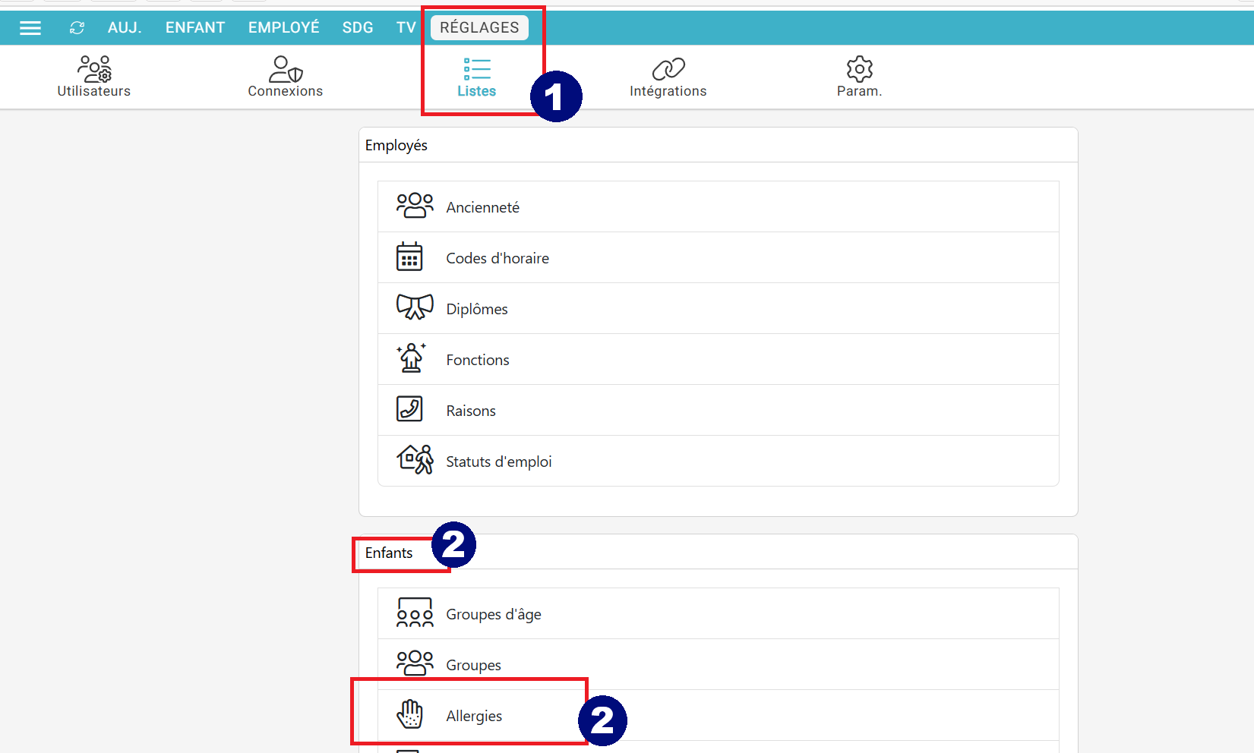This screenshot has height=753, width=1254.
Task: Select the RÉGLAGES tab
Action: (479, 28)
